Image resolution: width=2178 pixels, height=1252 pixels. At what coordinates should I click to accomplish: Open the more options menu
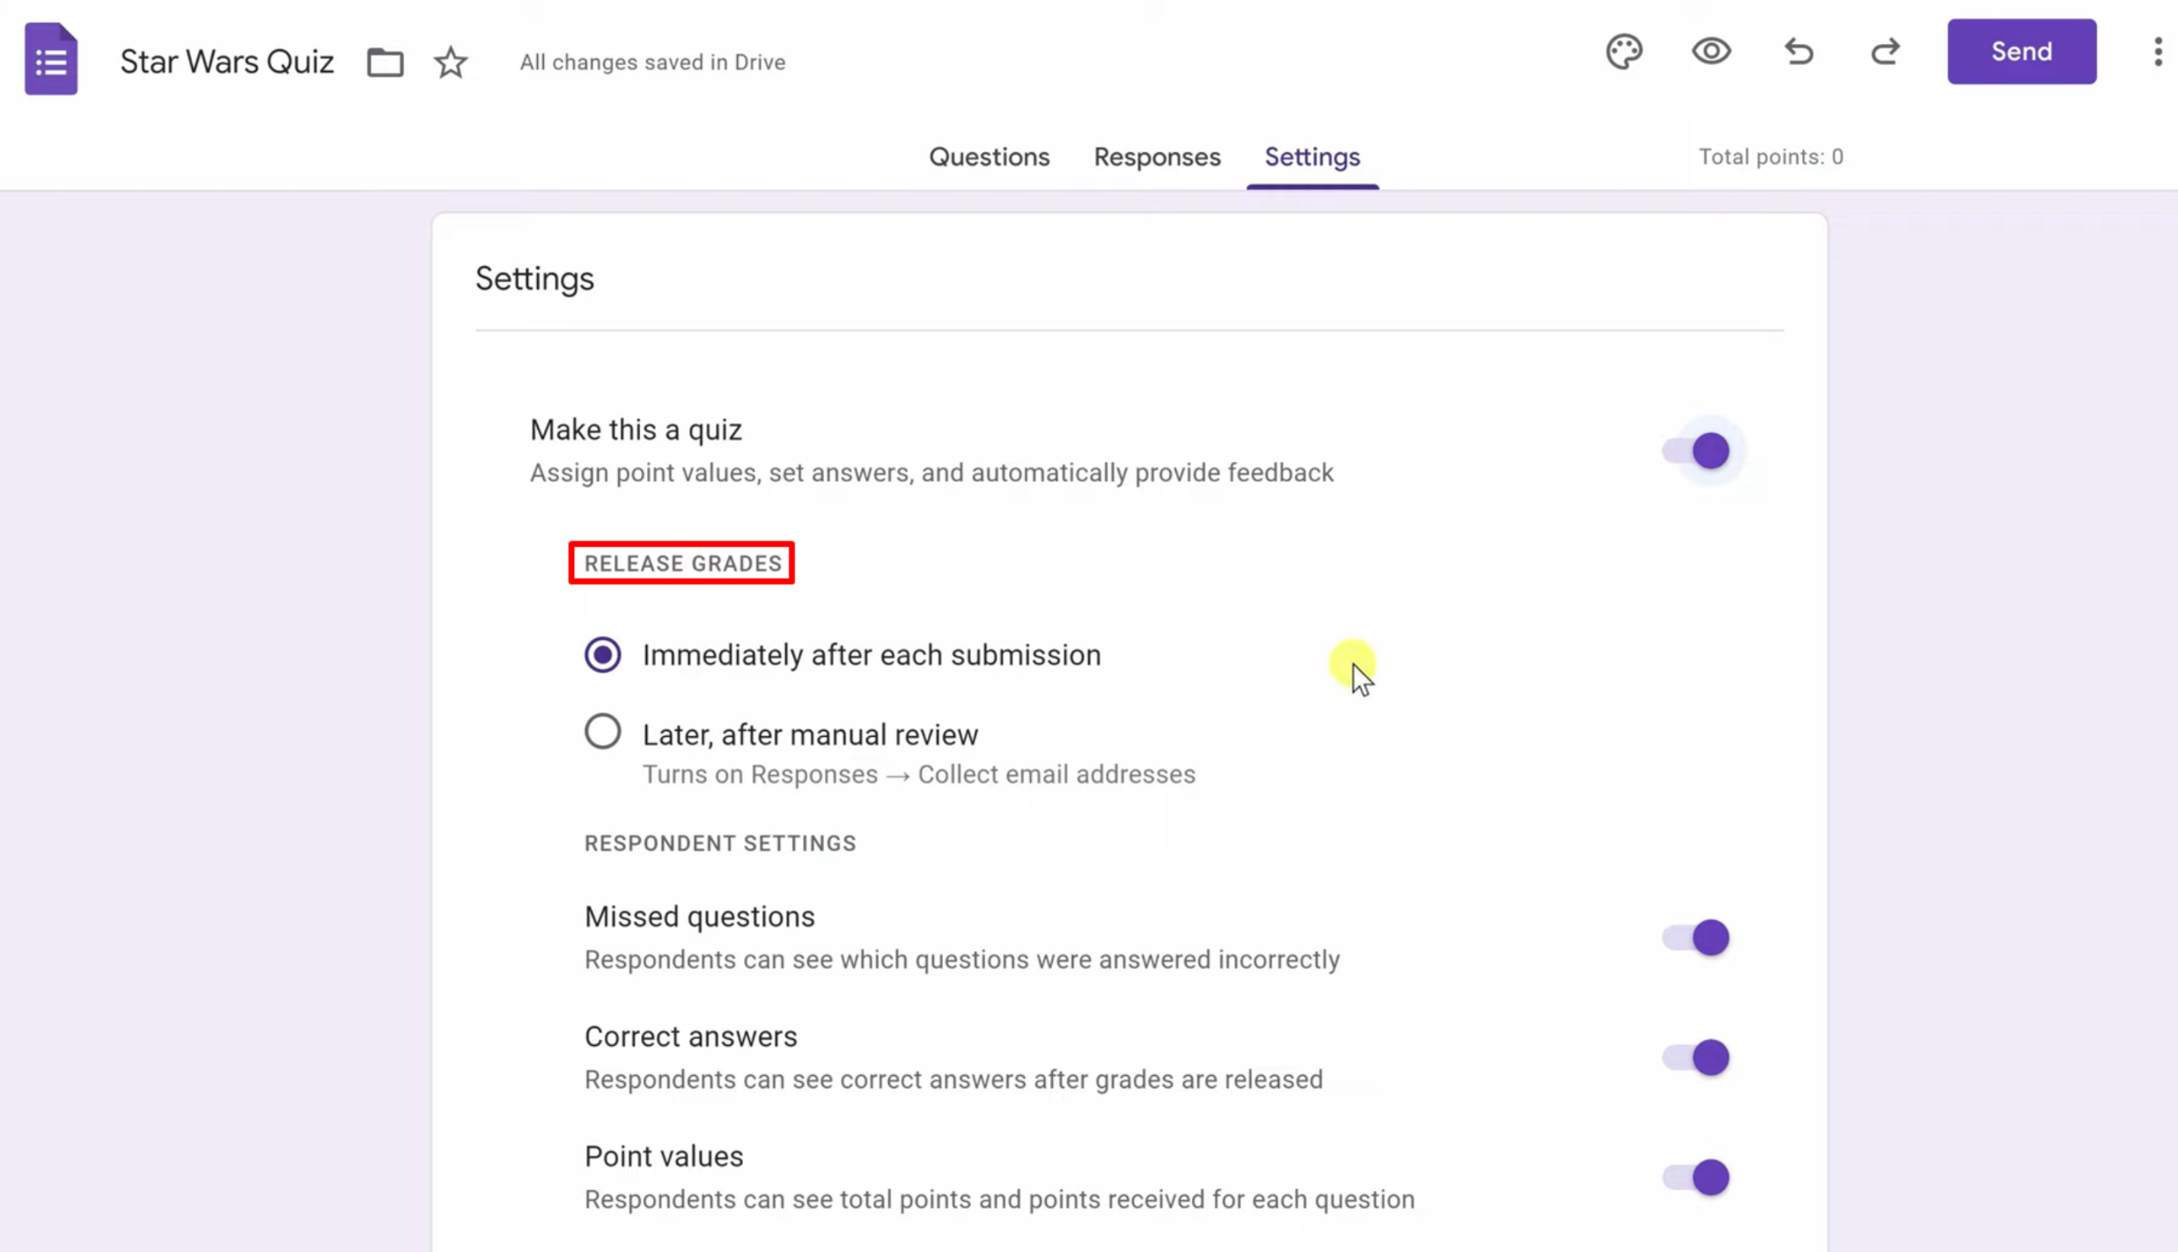click(x=2158, y=52)
